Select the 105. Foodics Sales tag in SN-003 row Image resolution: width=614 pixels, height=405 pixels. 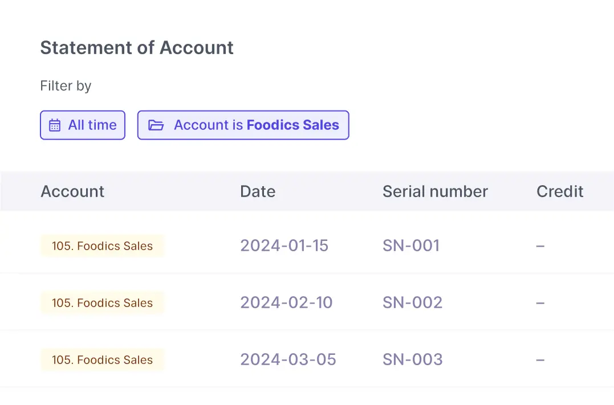point(102,359)
